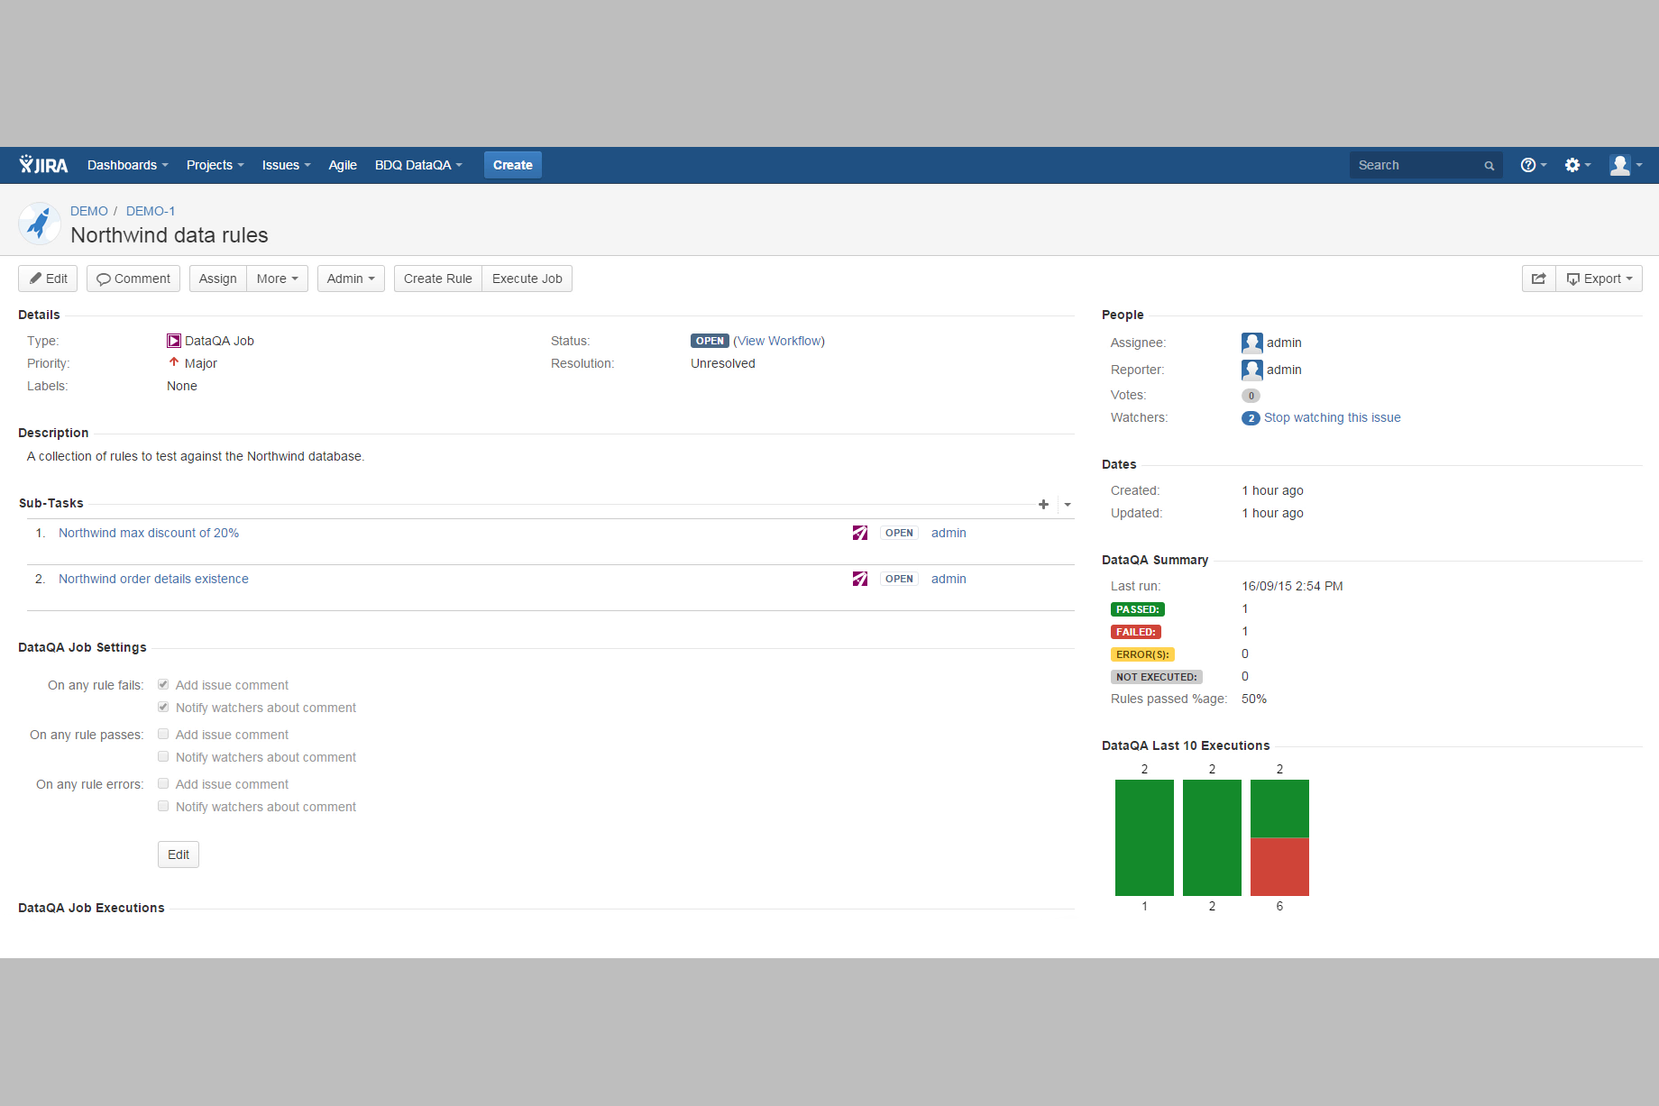Click the JIRA logo
1659x1106 pixels.
tap(43, 165)
